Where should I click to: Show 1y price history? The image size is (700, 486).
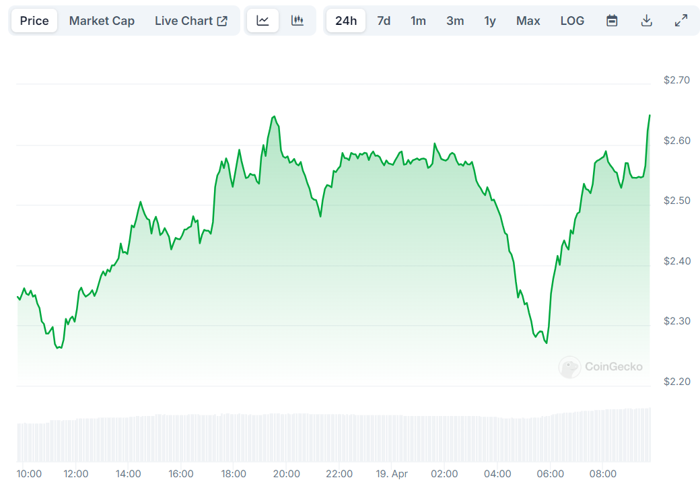pos(490,21)
